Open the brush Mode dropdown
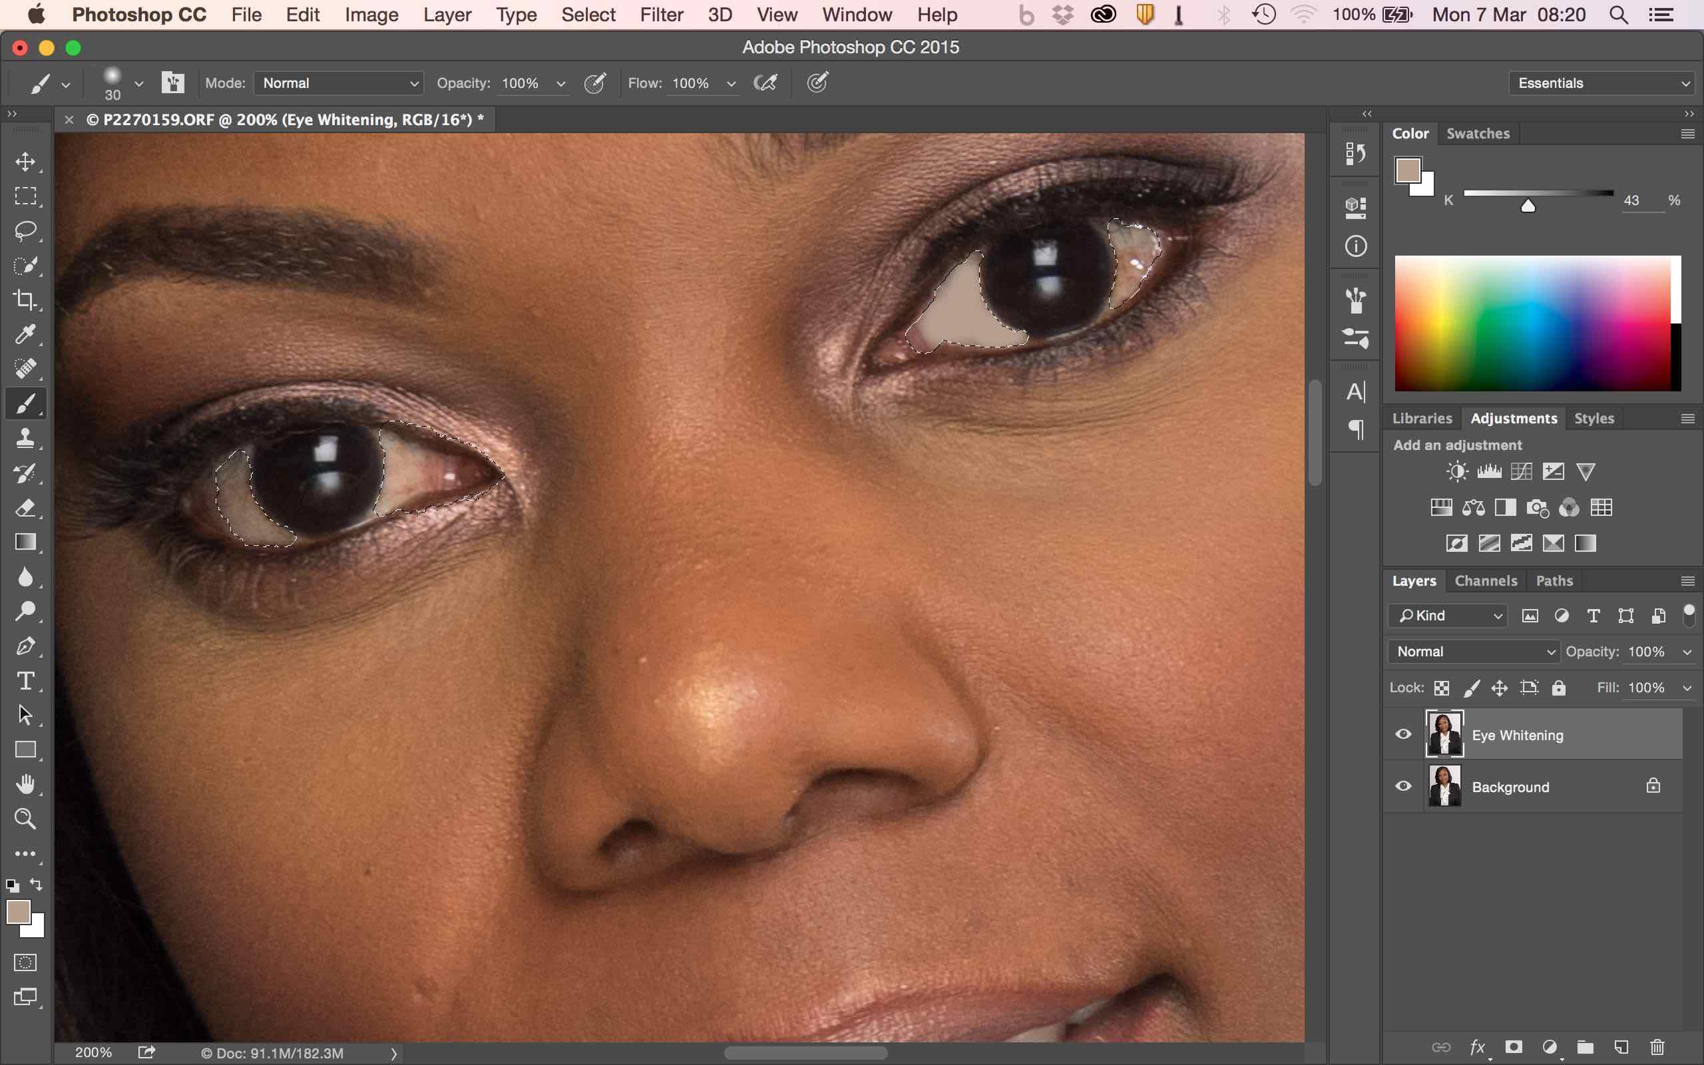This screenshot has height=1065, width=1704. click(339, 83)
